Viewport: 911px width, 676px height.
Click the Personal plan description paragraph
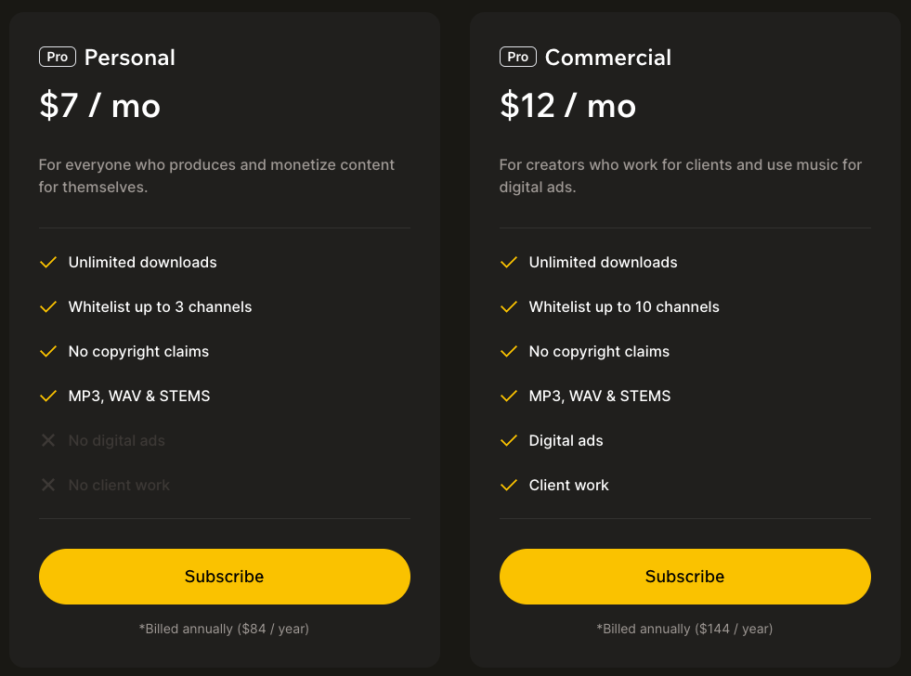(x=216, y=175)
